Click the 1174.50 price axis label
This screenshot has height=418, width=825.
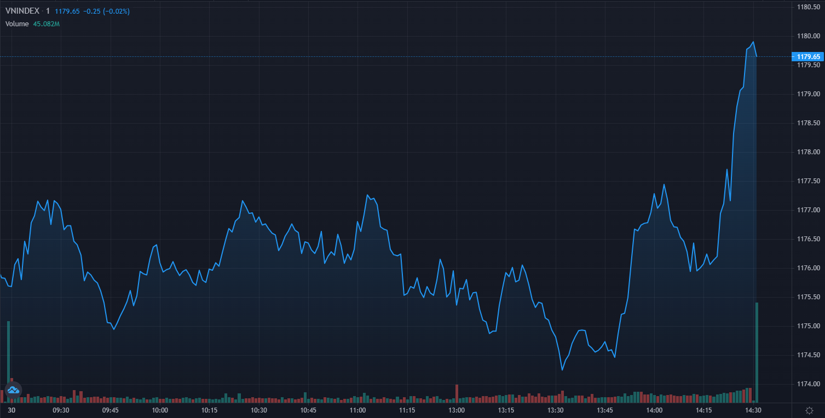(x=809, y=355)
